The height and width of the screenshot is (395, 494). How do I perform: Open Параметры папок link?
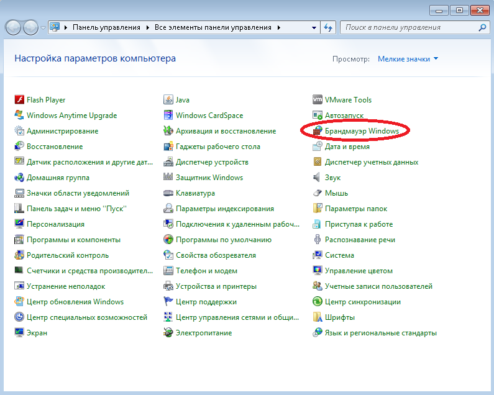click(x=356, y=209)
